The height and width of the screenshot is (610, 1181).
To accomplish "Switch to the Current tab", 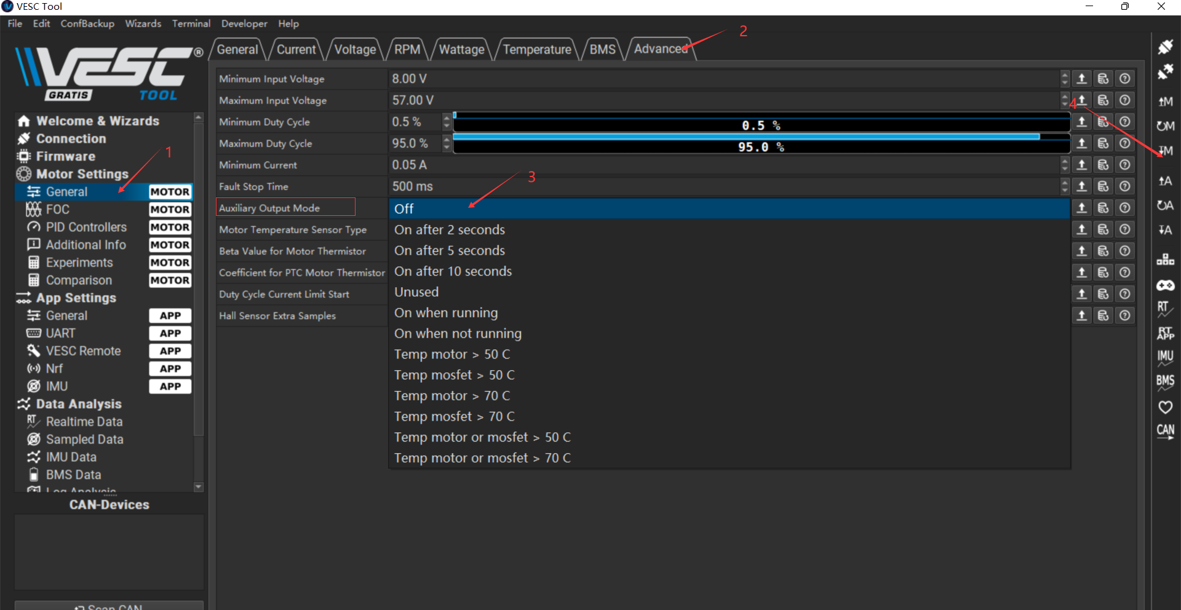I will point(296,49).
